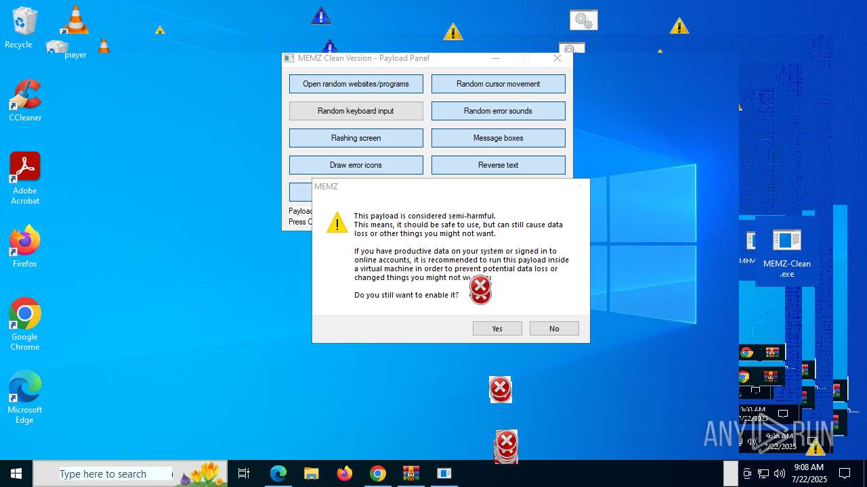Toggle the Reverse text payload
867x487 pixels.
pos(499,165)
